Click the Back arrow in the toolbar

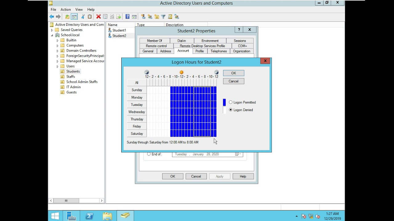tap(52, 17)
